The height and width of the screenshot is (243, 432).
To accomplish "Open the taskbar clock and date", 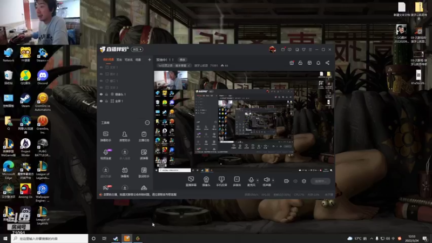I will (411, 238).
